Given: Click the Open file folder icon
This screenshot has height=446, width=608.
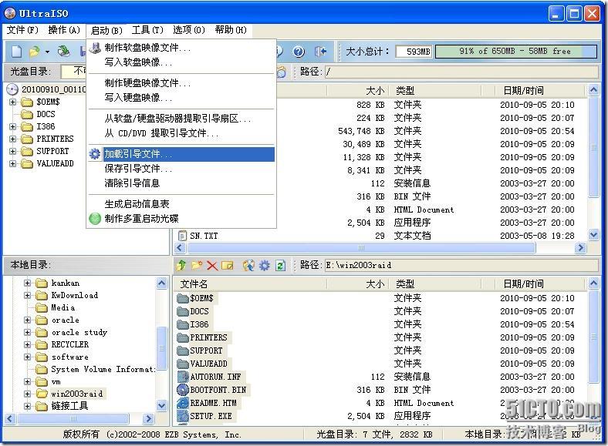Looking at the screenshot, I should click(35, 52).
